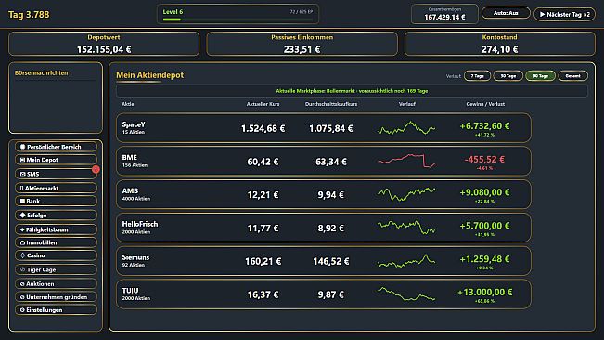Click the SpaceY gain +6.732,60 €

coord(484,126)
